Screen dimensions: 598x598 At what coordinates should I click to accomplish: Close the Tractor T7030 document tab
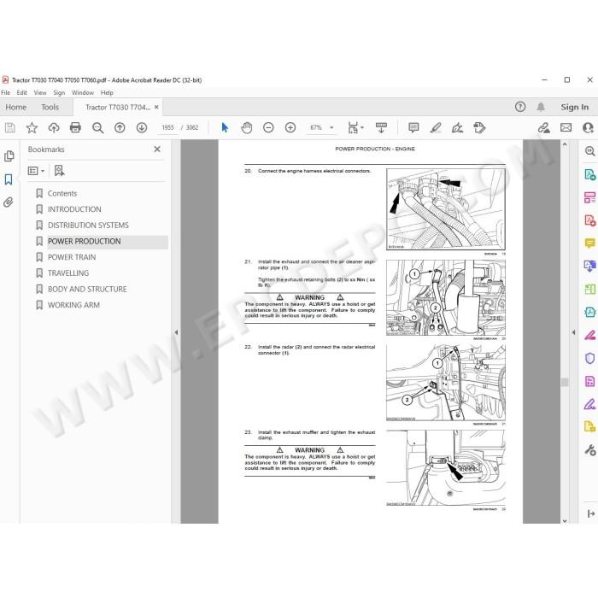point(156,107)
